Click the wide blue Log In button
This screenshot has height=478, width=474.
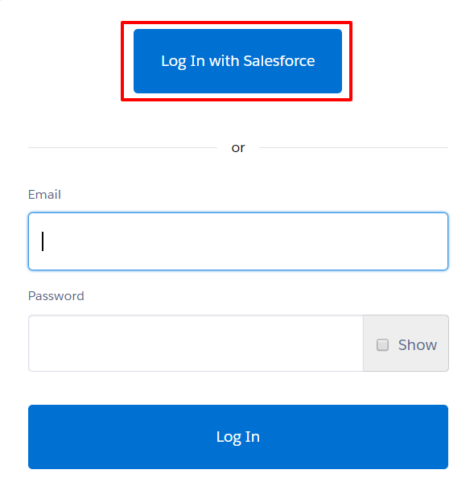(238, 436)
